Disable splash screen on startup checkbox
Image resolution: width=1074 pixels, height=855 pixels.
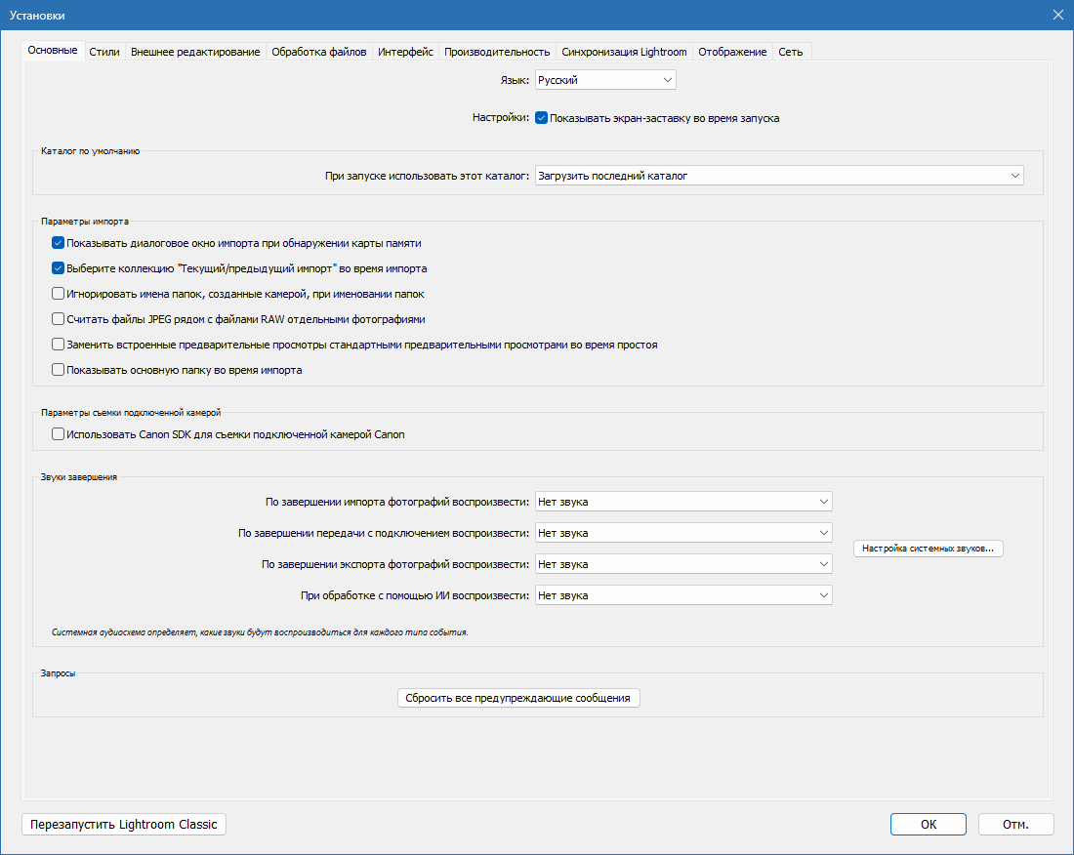[x=541, y=118]
